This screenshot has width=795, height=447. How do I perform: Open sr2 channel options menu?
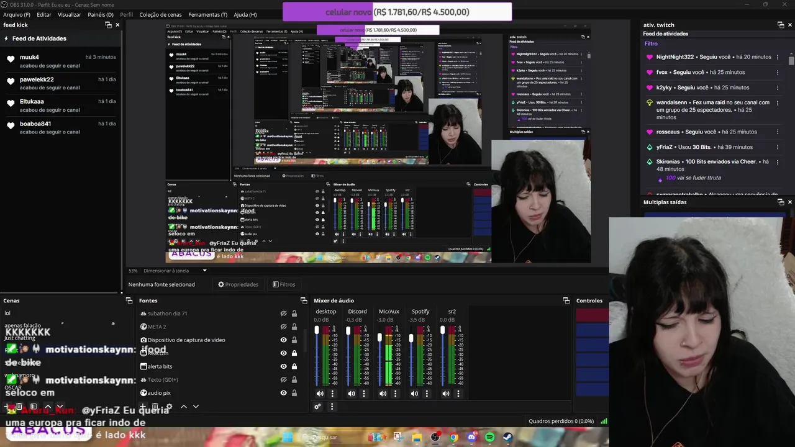pos(458,393)
